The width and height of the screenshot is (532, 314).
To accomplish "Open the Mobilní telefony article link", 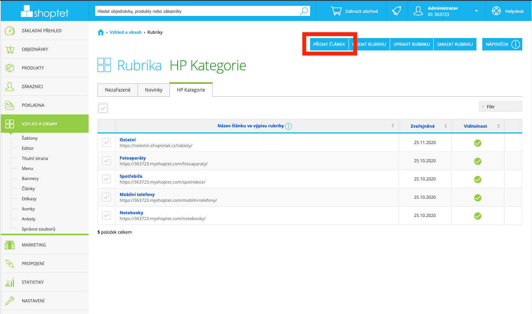I will (137, 194).
